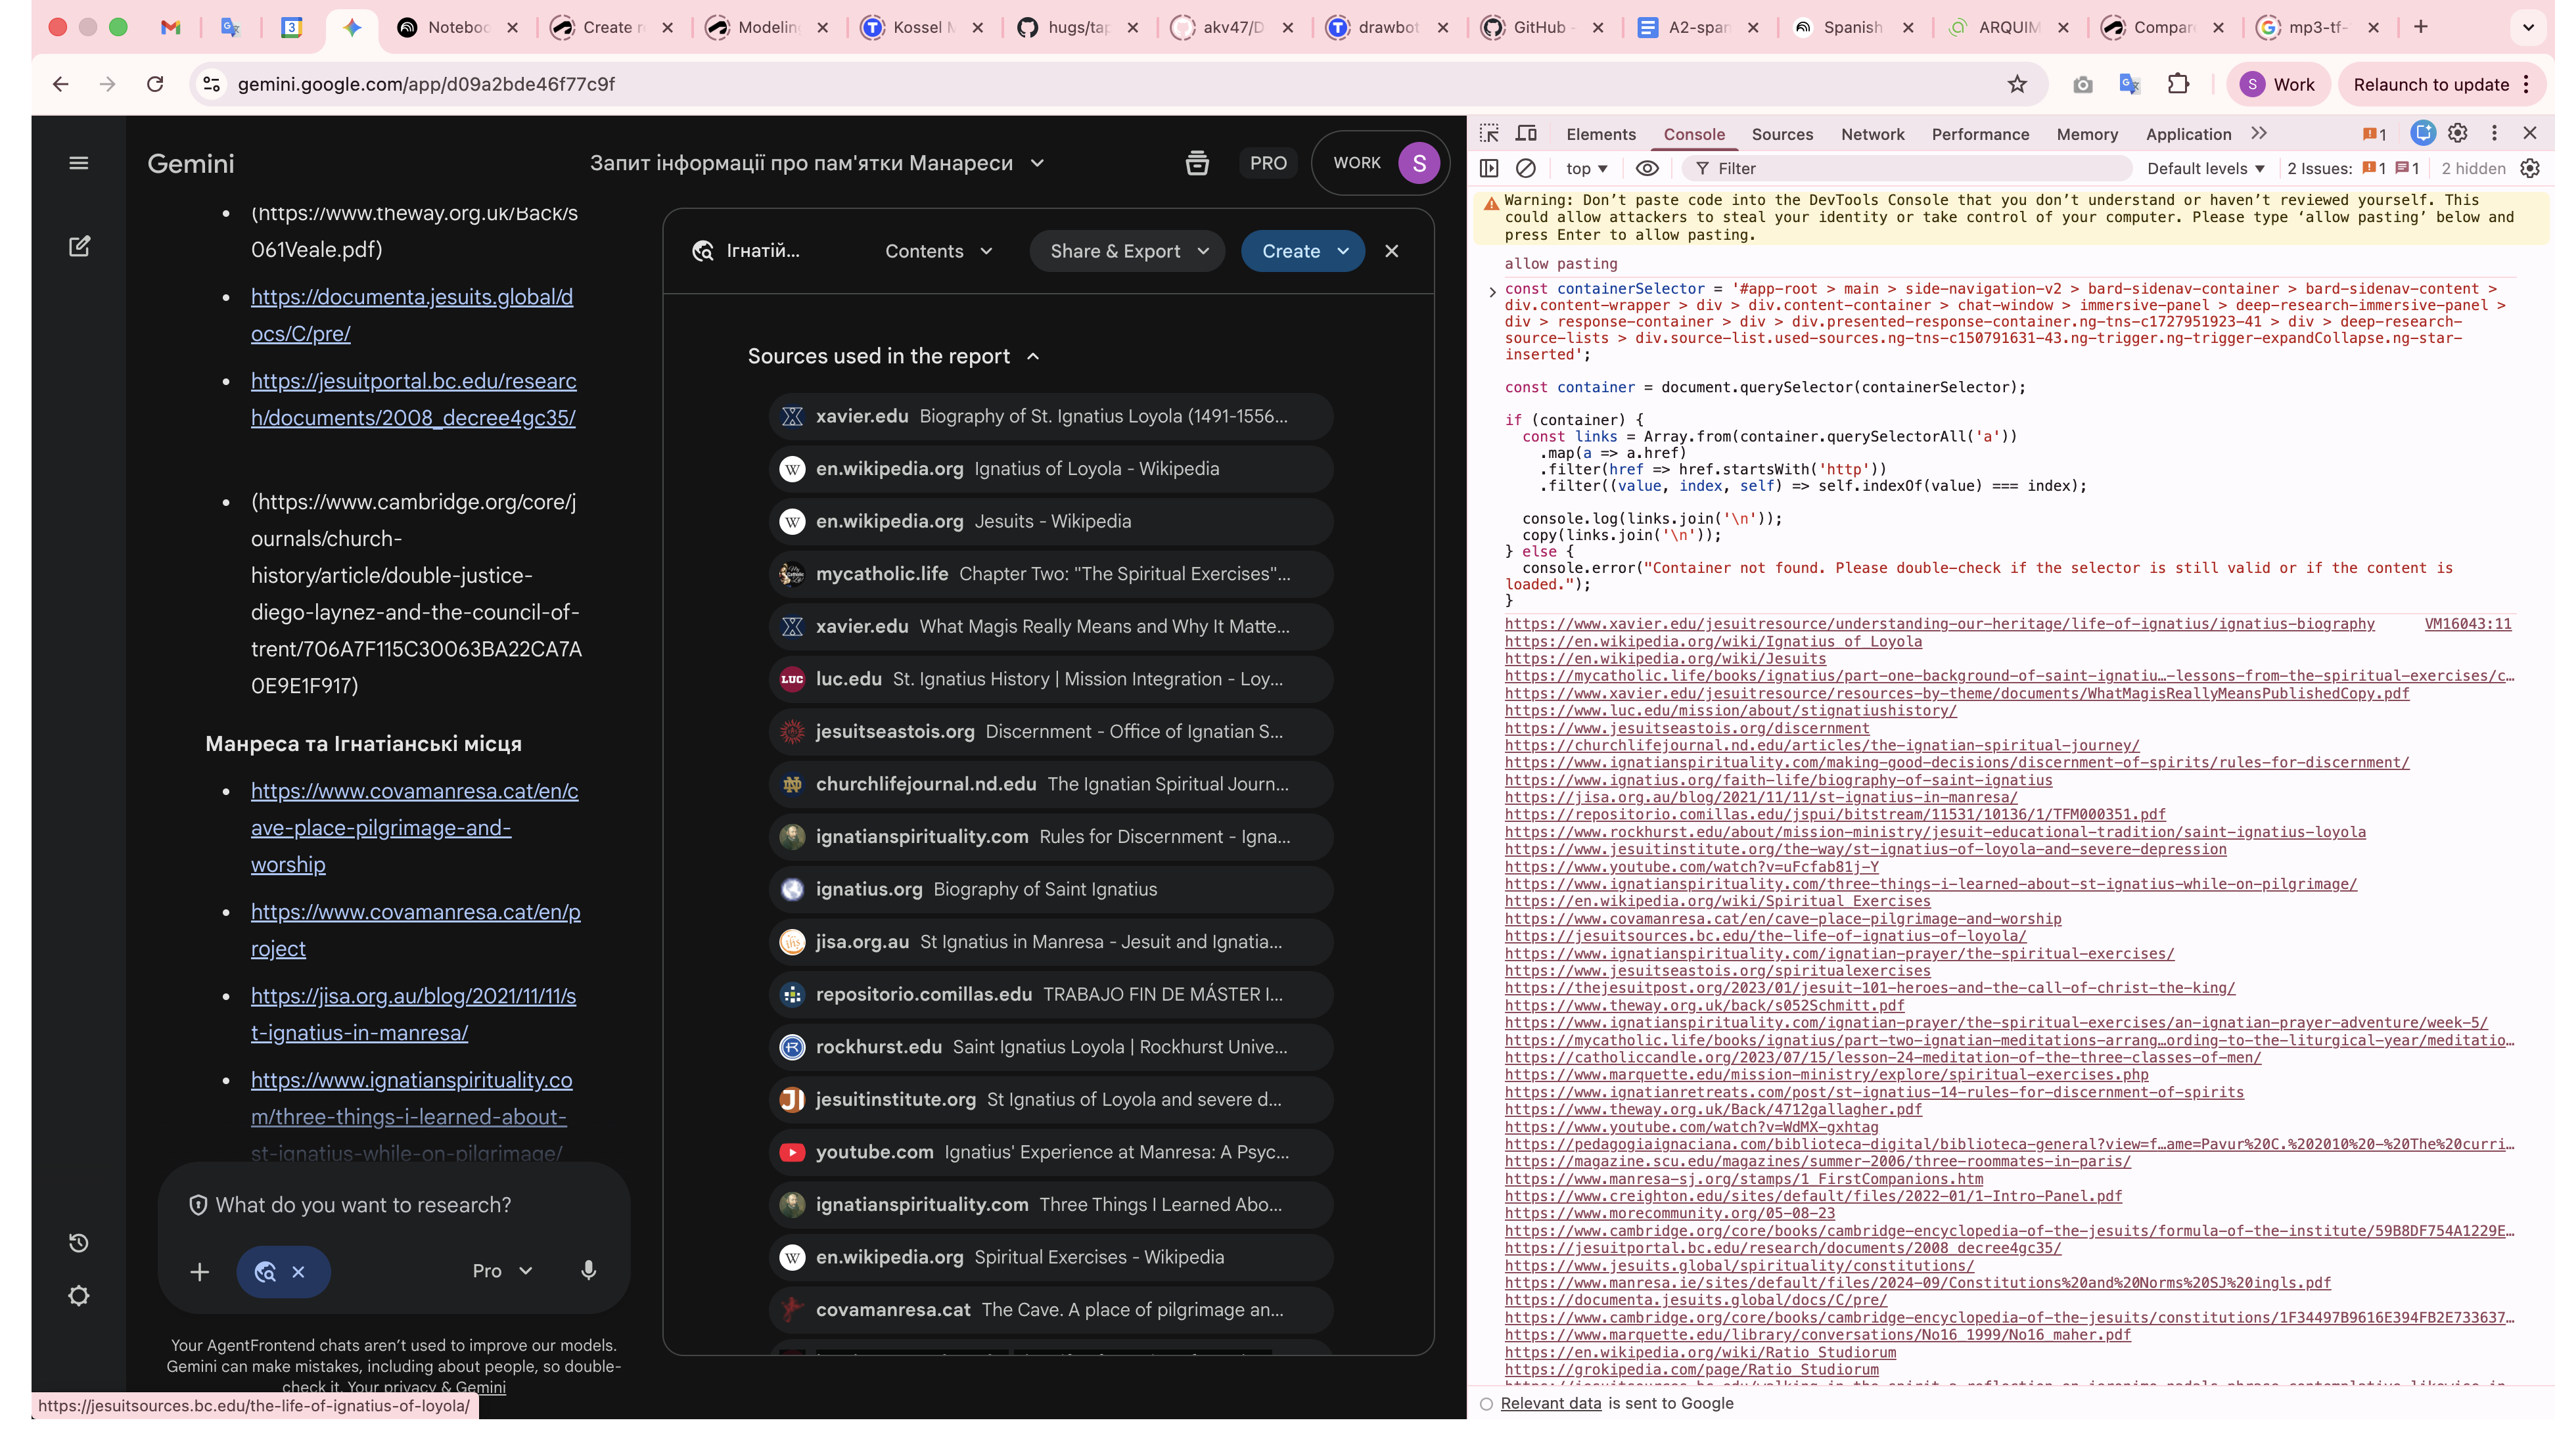Image resolution: width=2555 pixels, height=1456 pixels.
Task: Toggle DevTools device toolbar icon
Action: coord(1526,133)
